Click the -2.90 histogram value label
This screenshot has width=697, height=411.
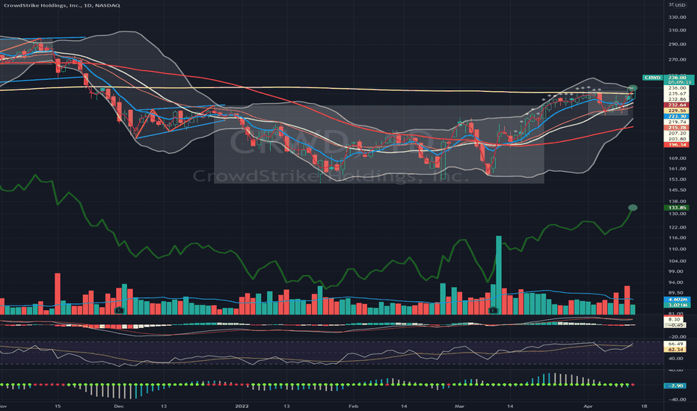tap(675, 386)
